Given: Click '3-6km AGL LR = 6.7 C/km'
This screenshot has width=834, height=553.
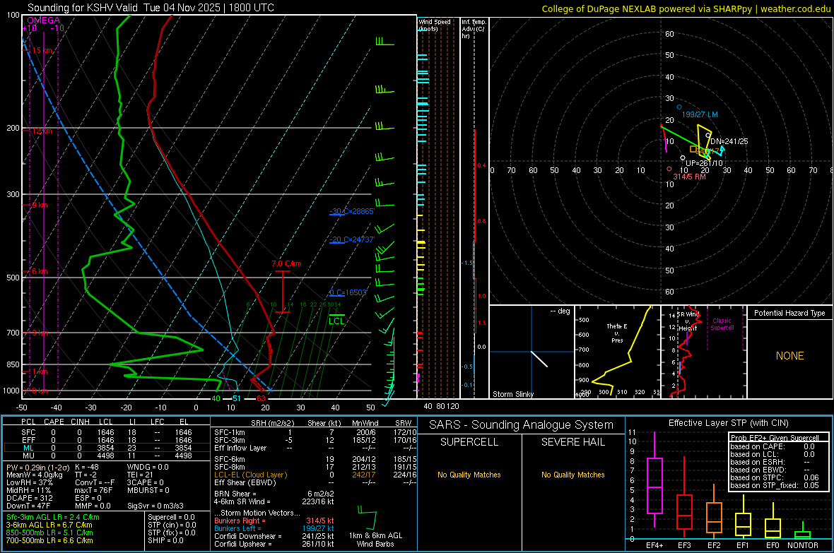Looking at the screenshot, I should (50, 525).
